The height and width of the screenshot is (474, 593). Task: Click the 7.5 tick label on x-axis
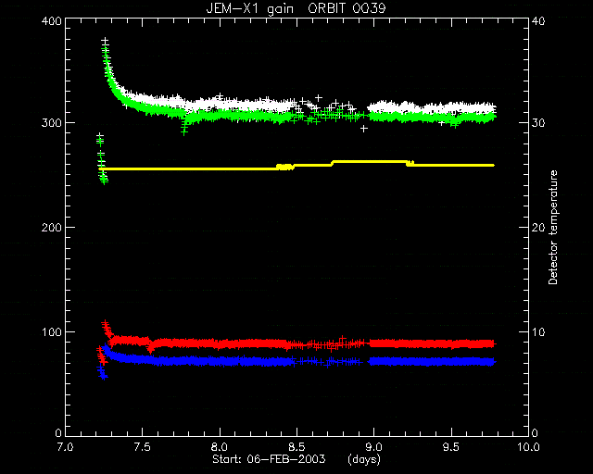pos(142,447)
